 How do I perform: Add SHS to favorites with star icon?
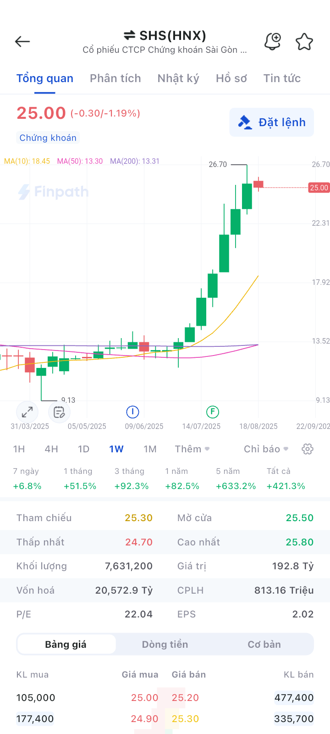point(304,42)
